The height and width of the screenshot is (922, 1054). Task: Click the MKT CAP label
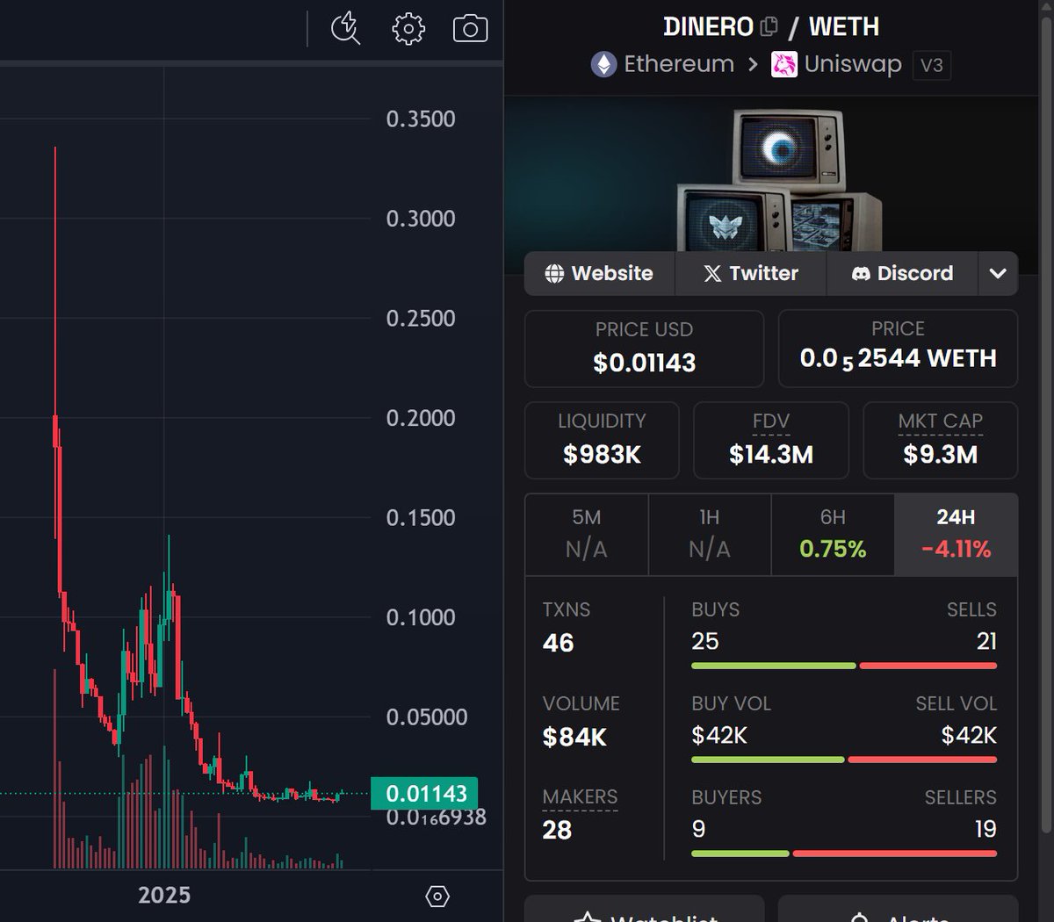coord(941,421)
